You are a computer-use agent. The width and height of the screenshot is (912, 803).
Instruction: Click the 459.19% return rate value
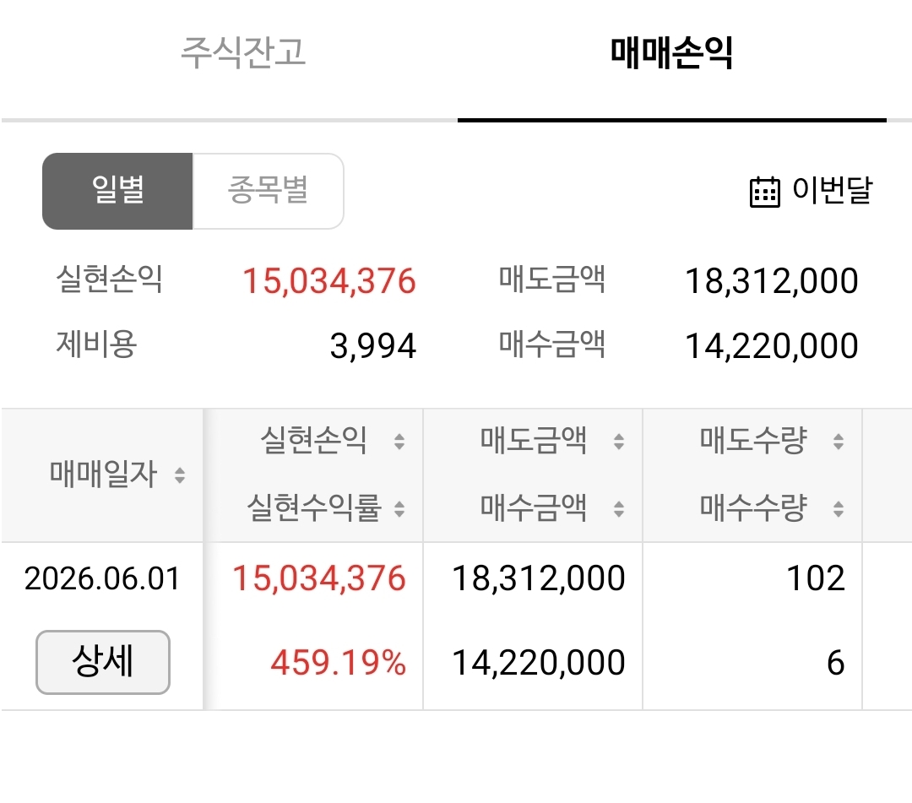point(338,663)
